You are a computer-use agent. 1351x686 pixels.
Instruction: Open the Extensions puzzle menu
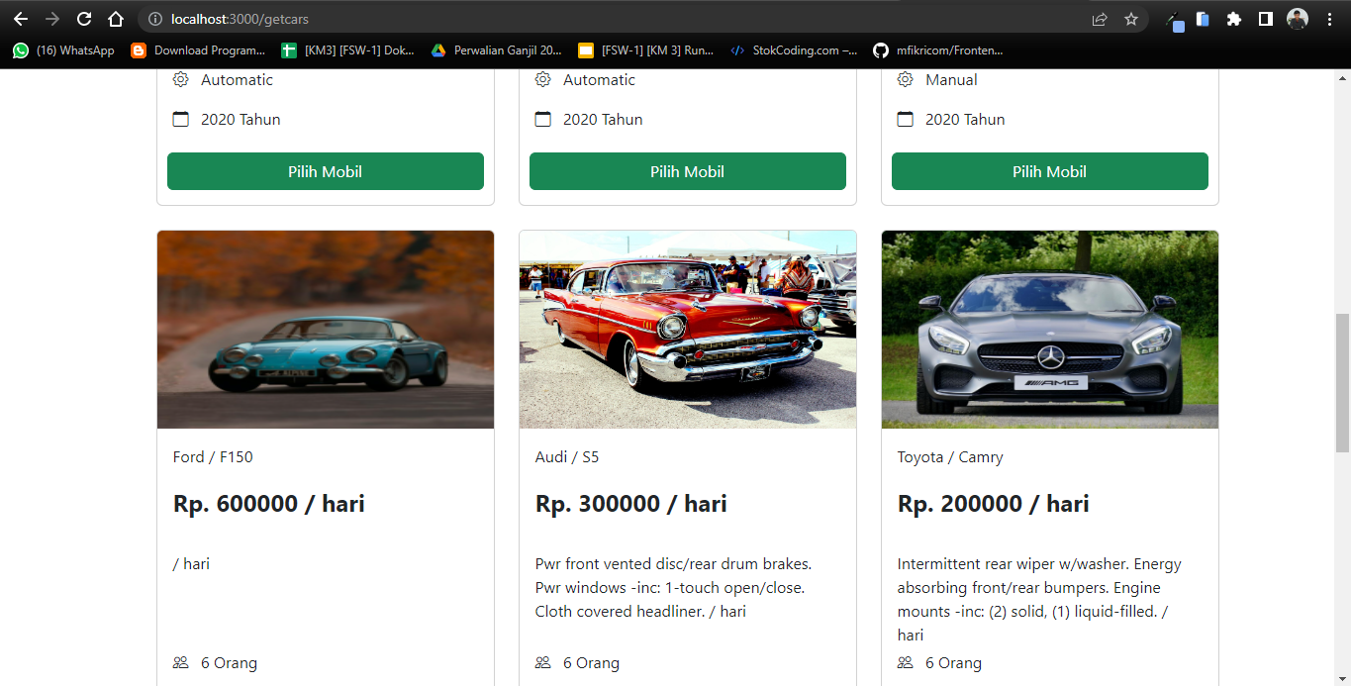(1233, 19)
